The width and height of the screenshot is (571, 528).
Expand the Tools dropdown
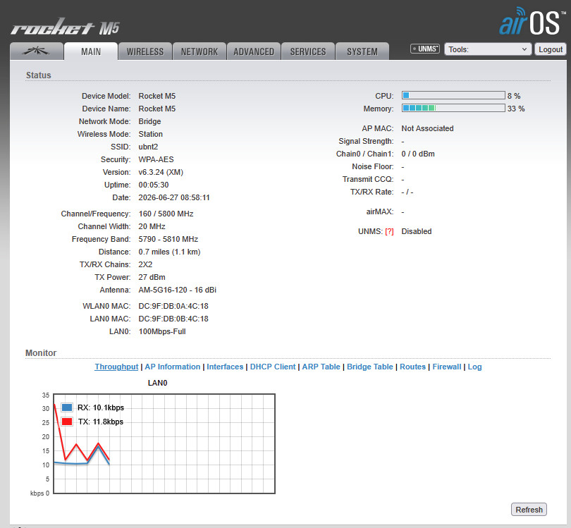tap(488, 49)
